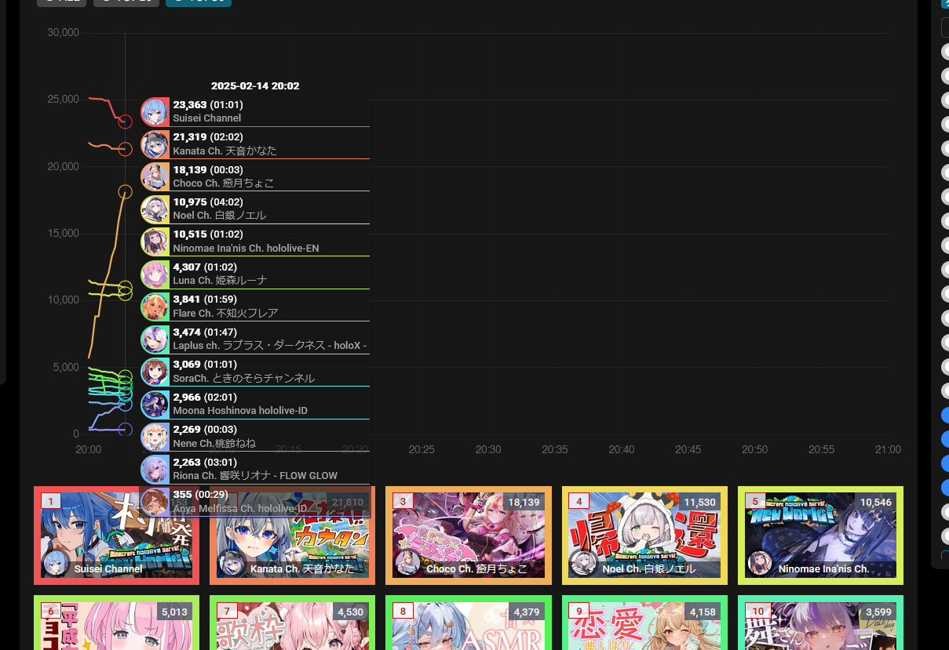Click the 21:00 x-axis time label

pyautogui.click(x=888, y=450)
